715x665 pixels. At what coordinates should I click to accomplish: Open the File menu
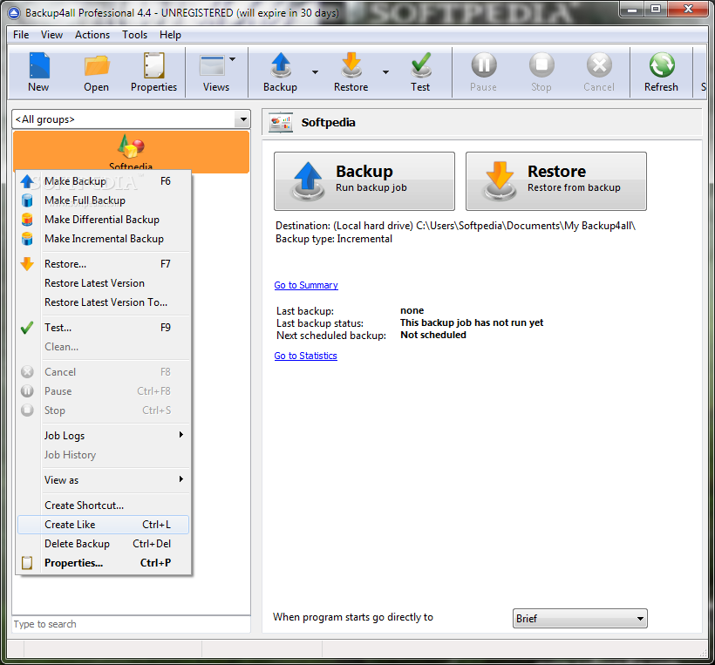point(21,35)
